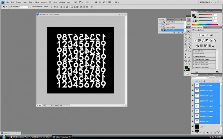Open the Auto-Select Layer dropdown
The width and height of the screenshot is (223, 139).
[24, 7]
